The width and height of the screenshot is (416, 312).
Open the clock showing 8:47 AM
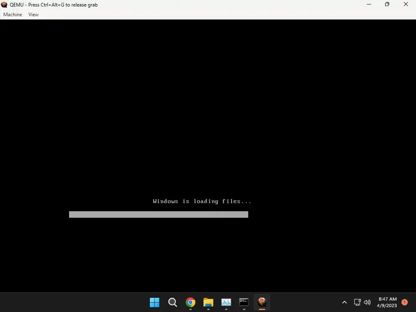coord(387,302)
